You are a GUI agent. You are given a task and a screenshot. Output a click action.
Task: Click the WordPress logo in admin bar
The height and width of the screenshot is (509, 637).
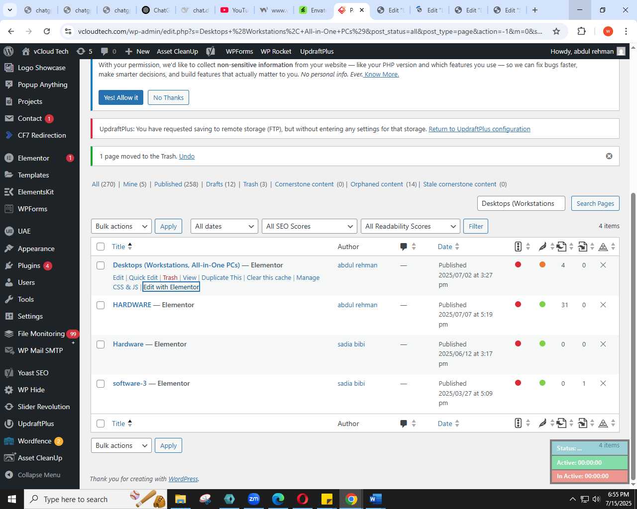pyautogui.click(x=8, y=51)
